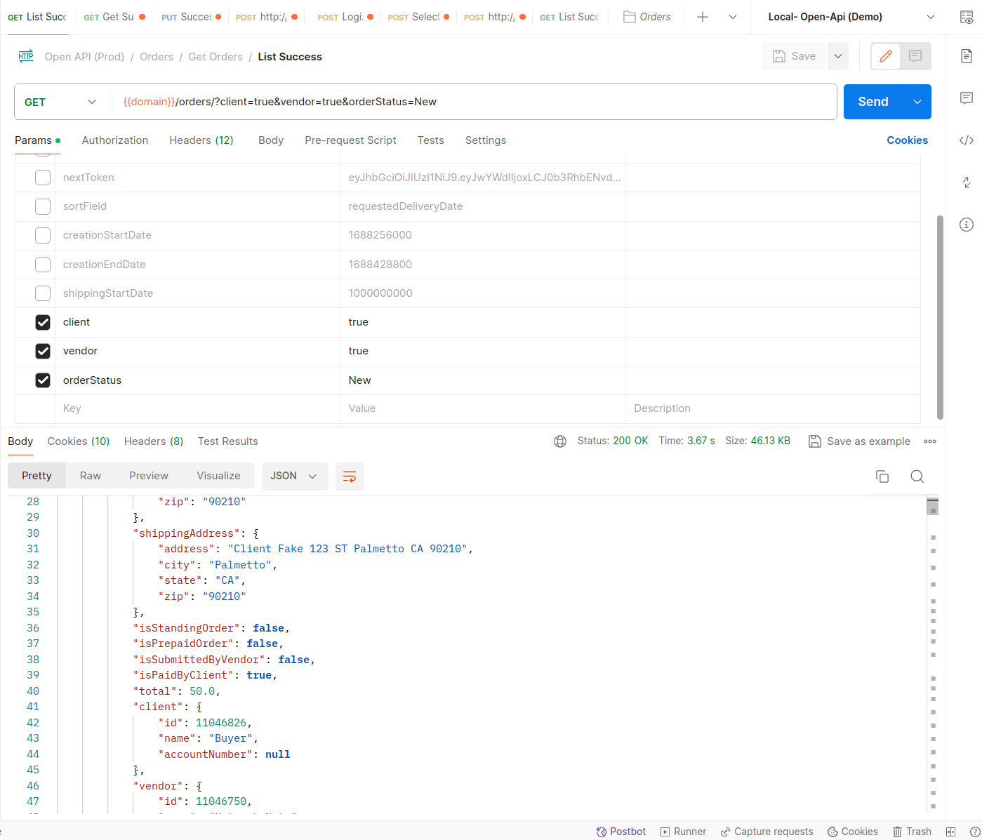Open the Cookies link under Send

click(907, 140)
